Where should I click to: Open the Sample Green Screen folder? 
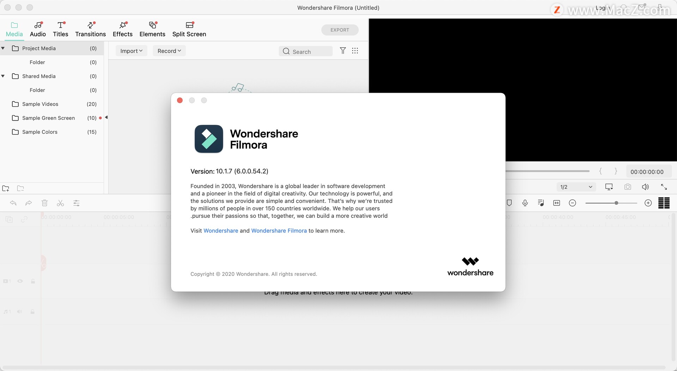pyautogui.click(x=52, y=118)
